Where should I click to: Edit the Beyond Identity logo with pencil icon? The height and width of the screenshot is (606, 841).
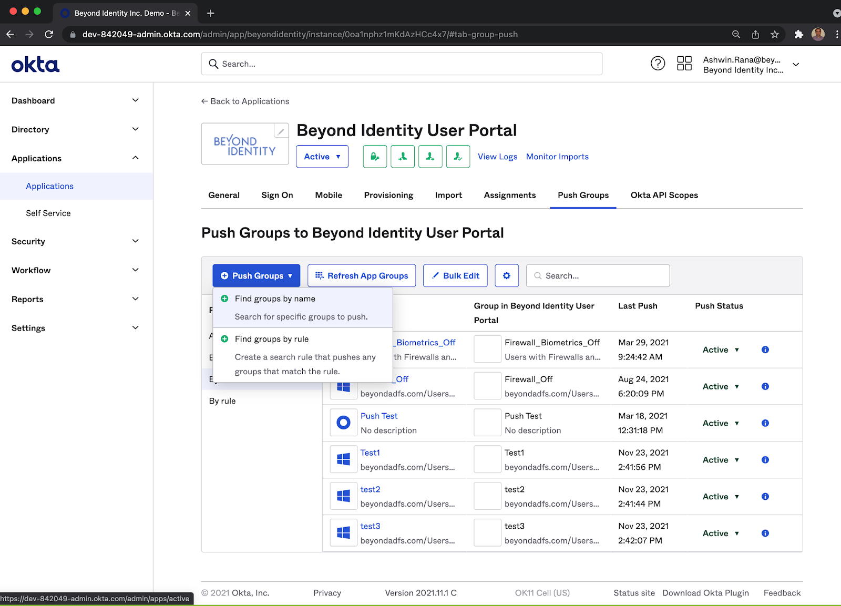(281, 131)
